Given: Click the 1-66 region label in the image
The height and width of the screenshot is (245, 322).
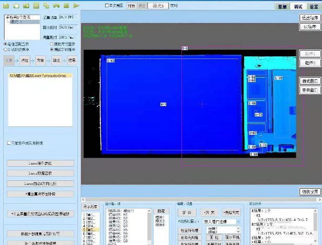Looking at the screenshot, I should [252, 103].
